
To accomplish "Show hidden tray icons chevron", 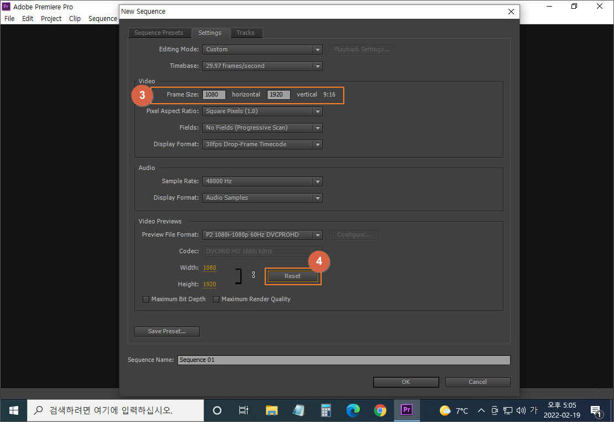I will point(481,410).
